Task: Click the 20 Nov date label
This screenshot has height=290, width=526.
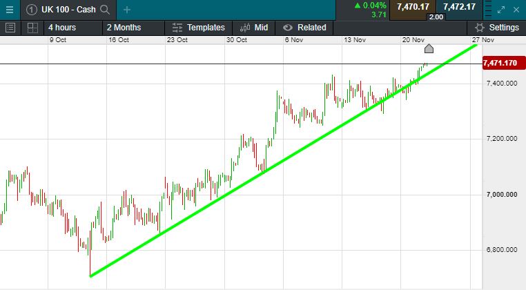Action: pos(413,39)
